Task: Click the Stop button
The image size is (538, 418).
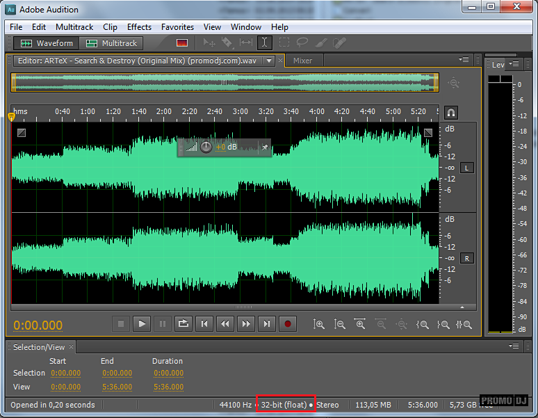Action: [120, 323]
